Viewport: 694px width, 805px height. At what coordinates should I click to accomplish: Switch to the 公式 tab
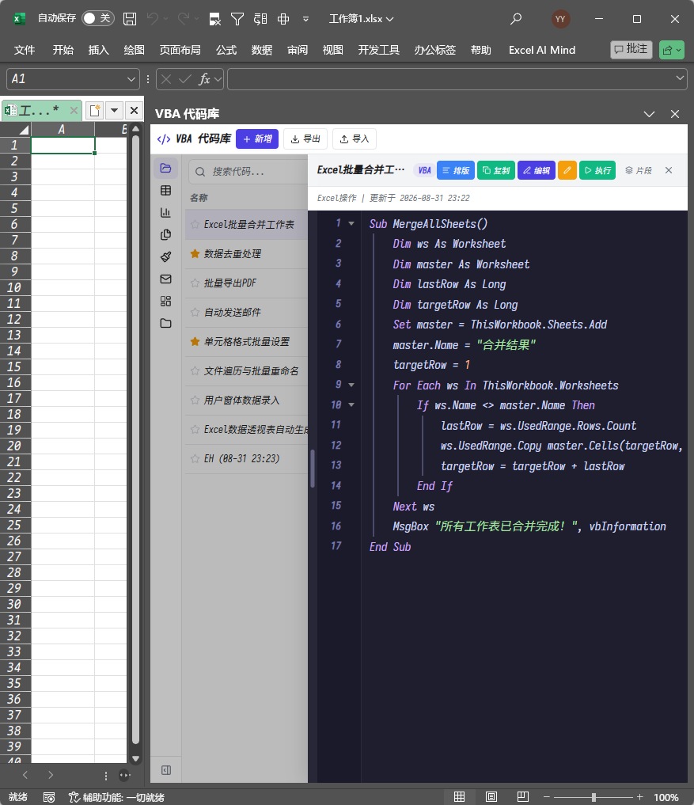coord(226,50)
